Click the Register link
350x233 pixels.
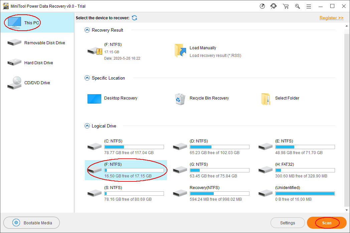coord(331,18)
